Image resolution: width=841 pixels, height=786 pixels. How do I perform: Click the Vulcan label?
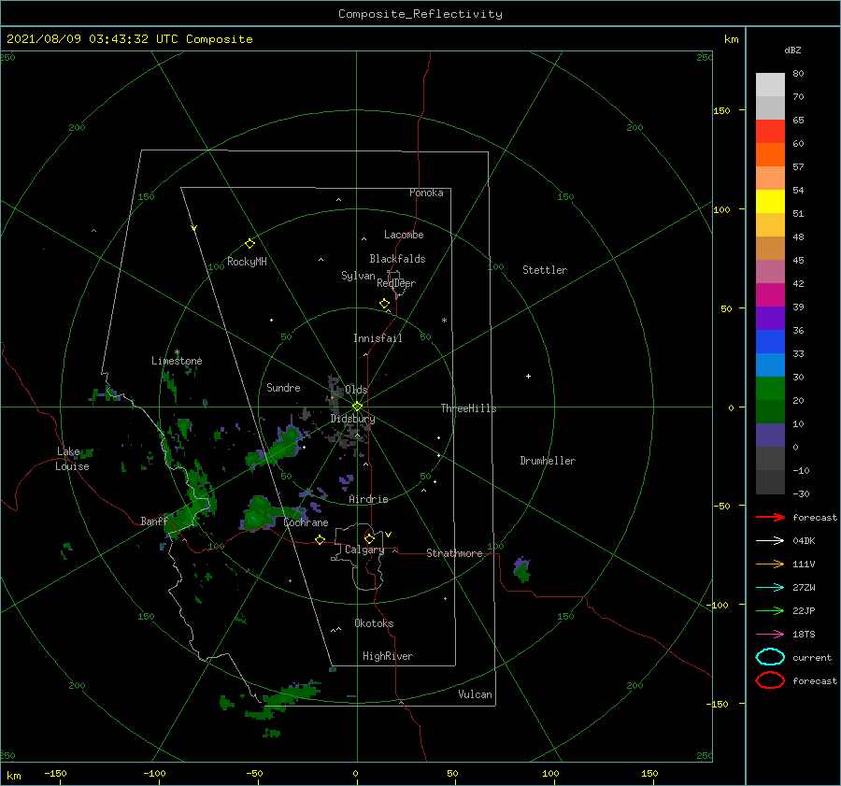[x=476, y=694]
